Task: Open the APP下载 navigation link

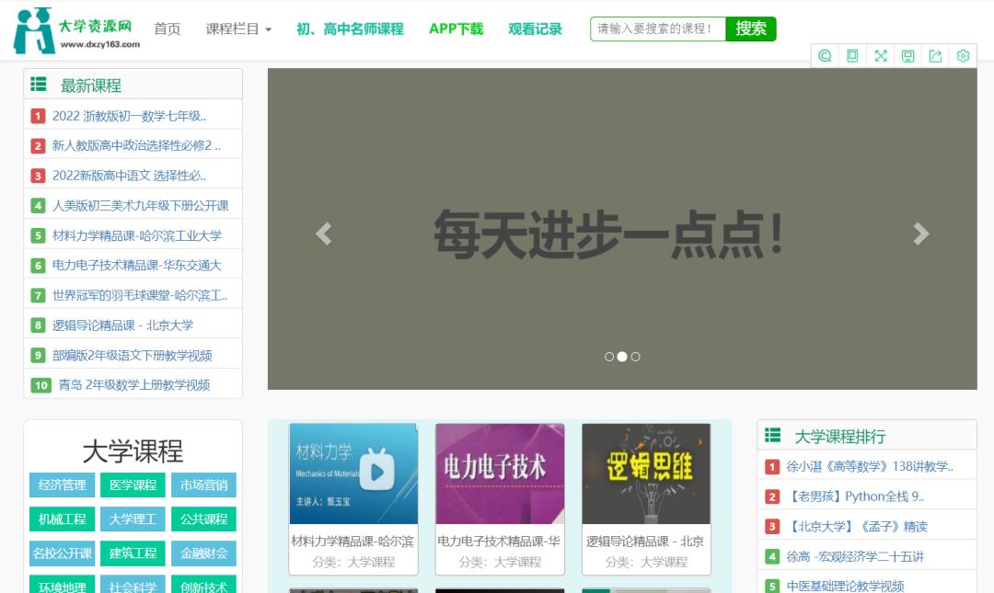Action: [456, 29]
